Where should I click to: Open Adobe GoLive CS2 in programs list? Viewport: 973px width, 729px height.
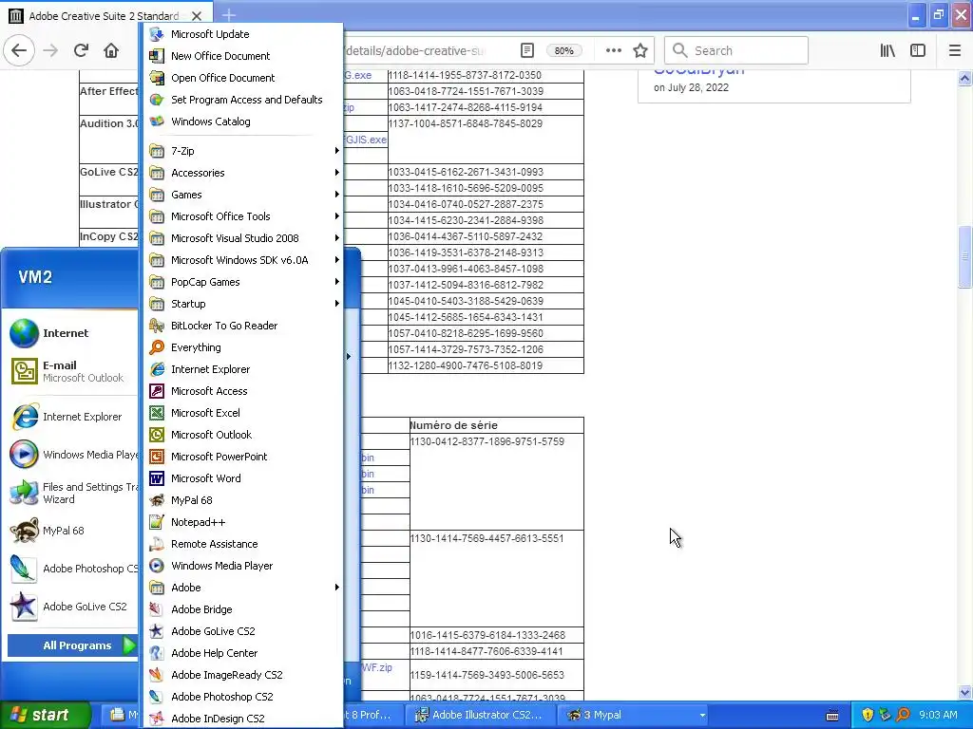[242, 631]
